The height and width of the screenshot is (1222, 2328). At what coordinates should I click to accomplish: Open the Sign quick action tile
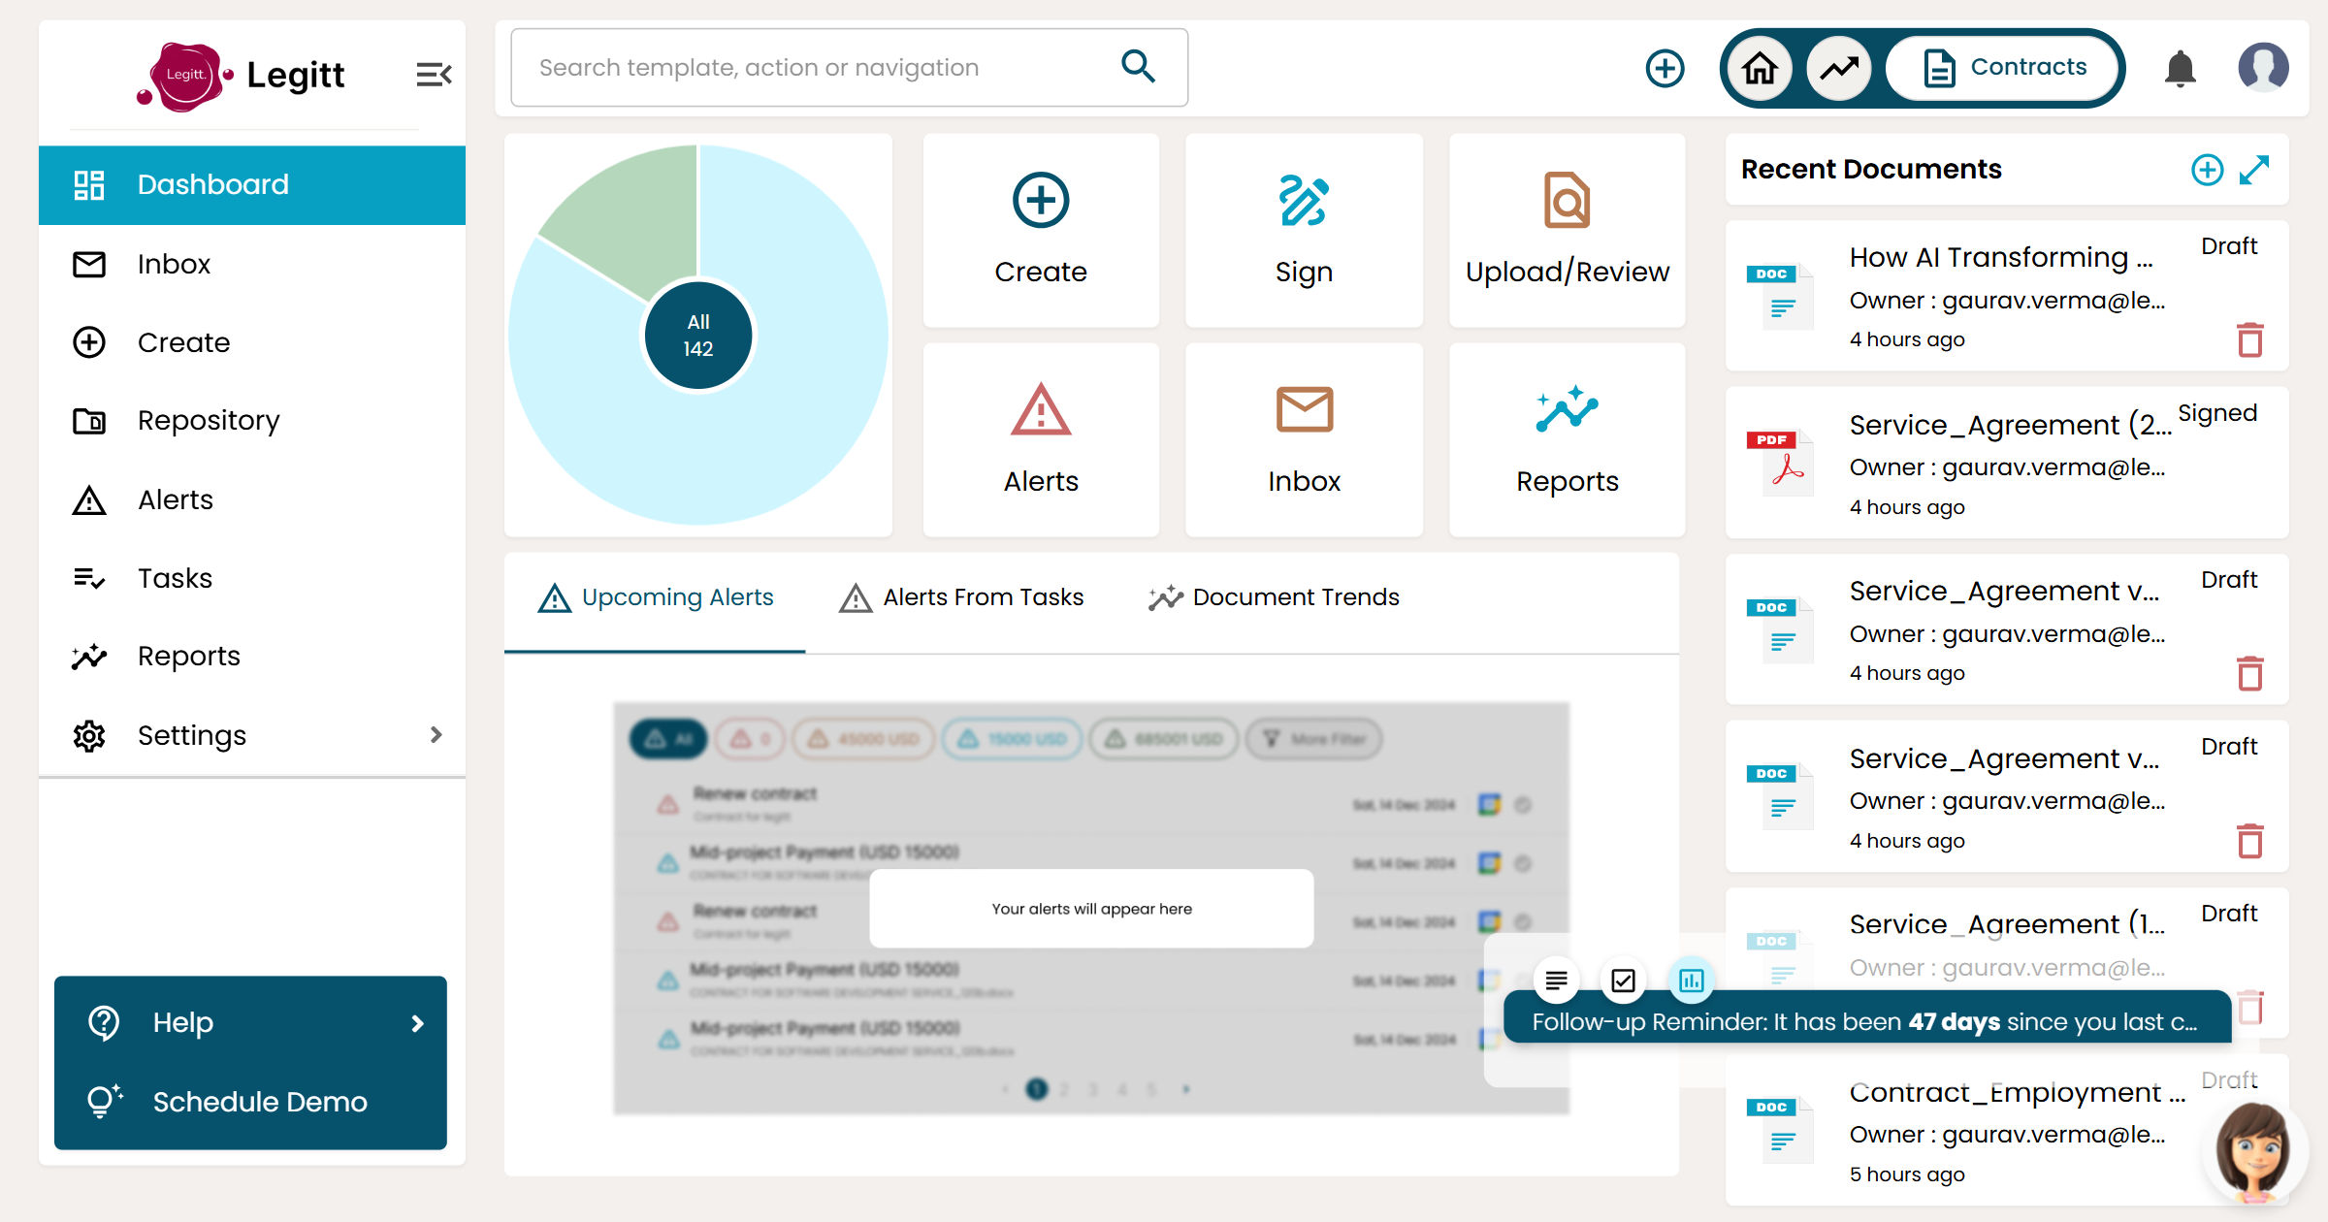pyautogui.click(x=1304, y=231)
